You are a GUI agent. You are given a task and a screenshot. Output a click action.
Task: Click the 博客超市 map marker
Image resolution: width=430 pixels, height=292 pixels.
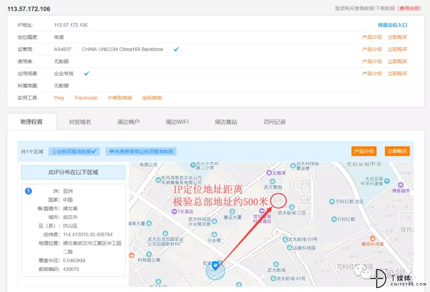pyautogui.click(x=401, y=185)
